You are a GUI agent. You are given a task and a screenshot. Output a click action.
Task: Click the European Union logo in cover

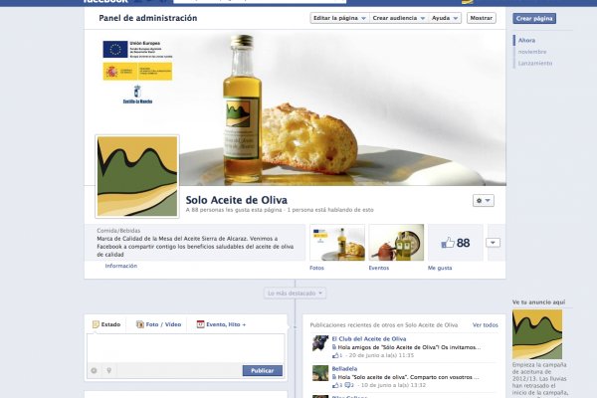(115, 49)
